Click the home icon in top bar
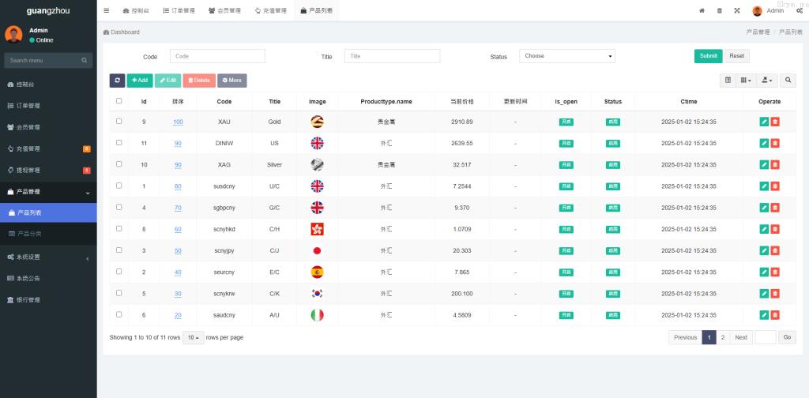 click(x=702, y=10)
